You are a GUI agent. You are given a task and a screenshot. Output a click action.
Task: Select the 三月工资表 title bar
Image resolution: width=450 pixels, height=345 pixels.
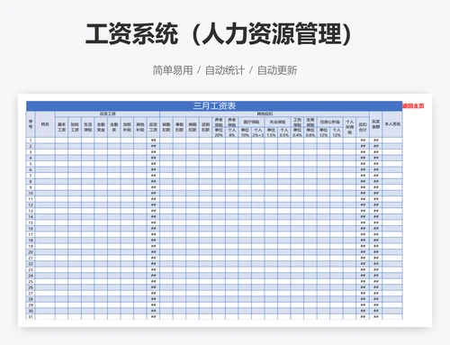pos(214,106)
